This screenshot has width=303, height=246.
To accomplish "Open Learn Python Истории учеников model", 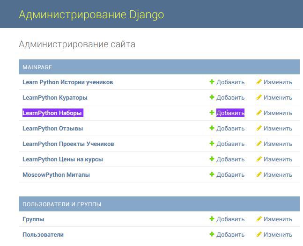I will tap(67, 82).
